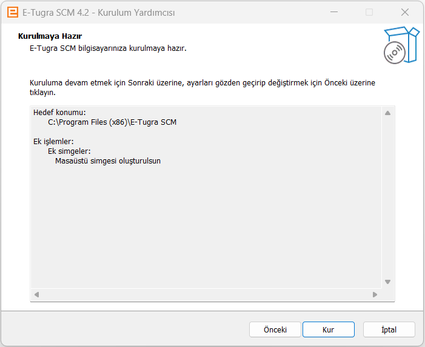The width and height of the screenshot is (425, 347).
Task: Click the E-Tugra logo in the title bar
Action: (x=12, y=12)
